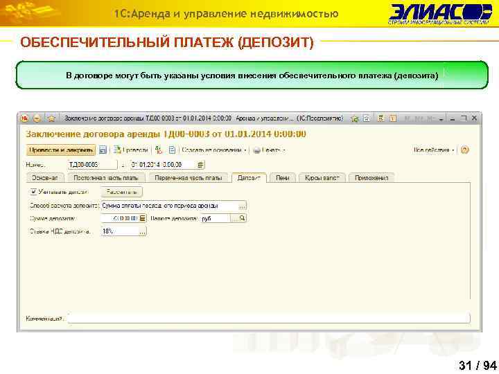Click the Ставка НДС депозита label
The width and height of the screenshot is (499, 374).
tap(60, 231)
